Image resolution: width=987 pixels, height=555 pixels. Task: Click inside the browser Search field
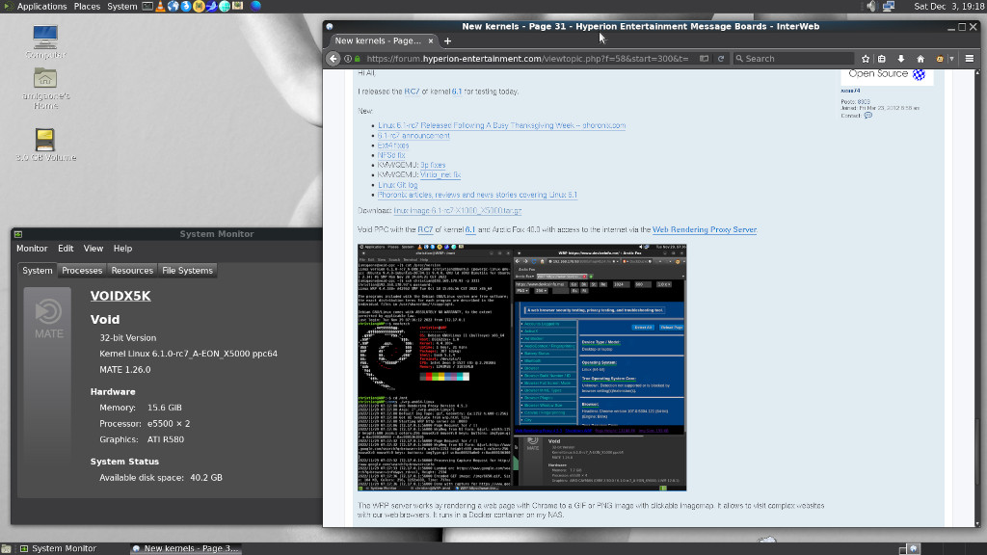(x=793, y=59)
